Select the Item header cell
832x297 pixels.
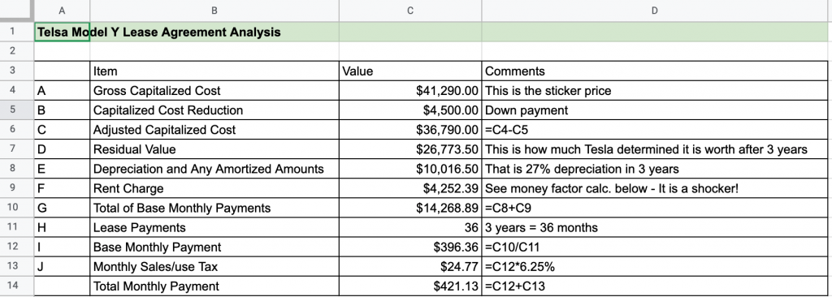click(x=214, y=71)
